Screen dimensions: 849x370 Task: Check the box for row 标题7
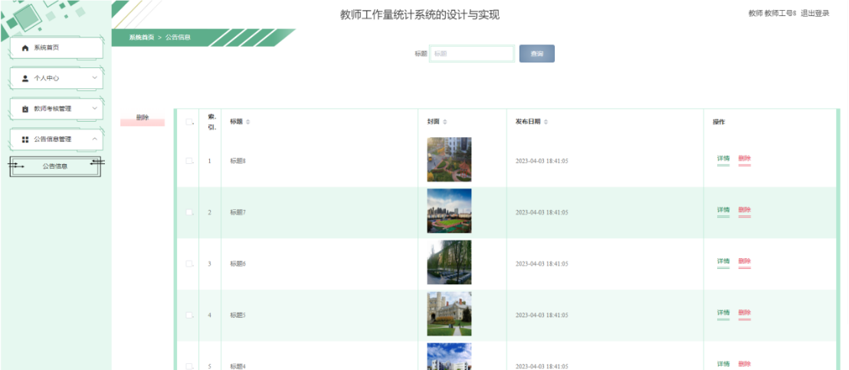(x=188, y=212)
